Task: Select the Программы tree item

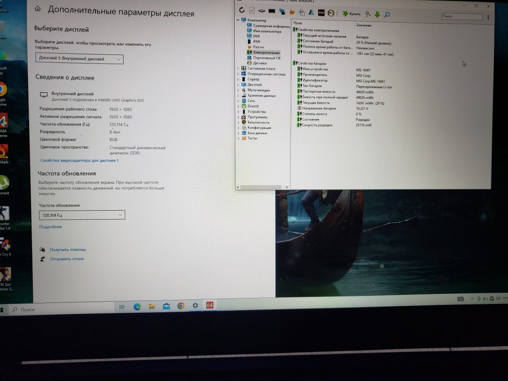Action: (255, 117)
